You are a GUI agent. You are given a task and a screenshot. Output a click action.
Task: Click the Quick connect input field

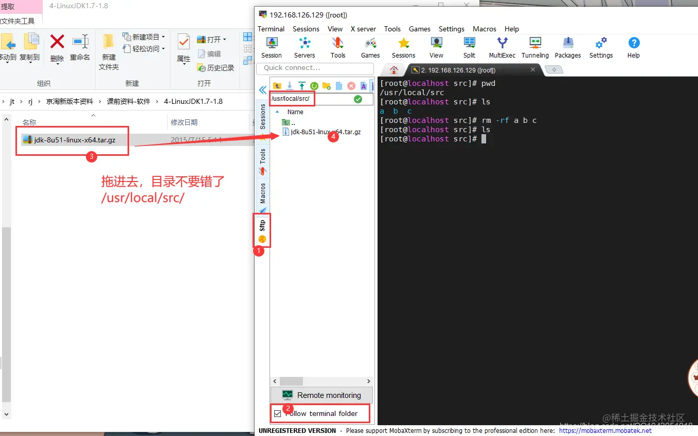315,68
